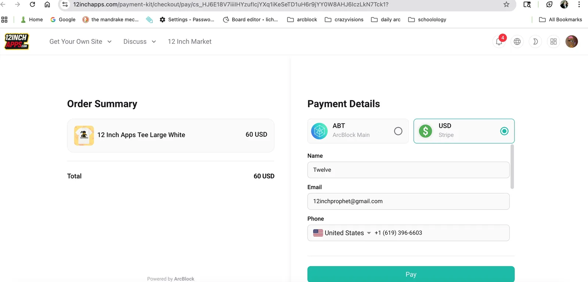This screenshot has width=588, height=282.
Task: Open the United States country dropdown
Action: [x=342, y=233]
